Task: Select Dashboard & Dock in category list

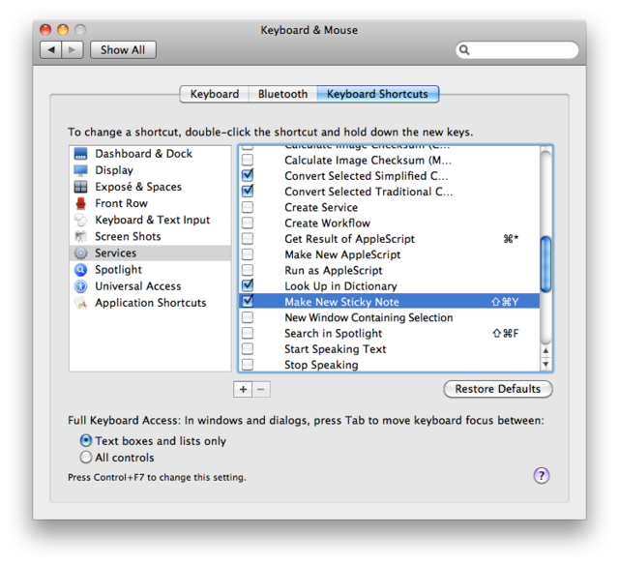Action: 150,154
